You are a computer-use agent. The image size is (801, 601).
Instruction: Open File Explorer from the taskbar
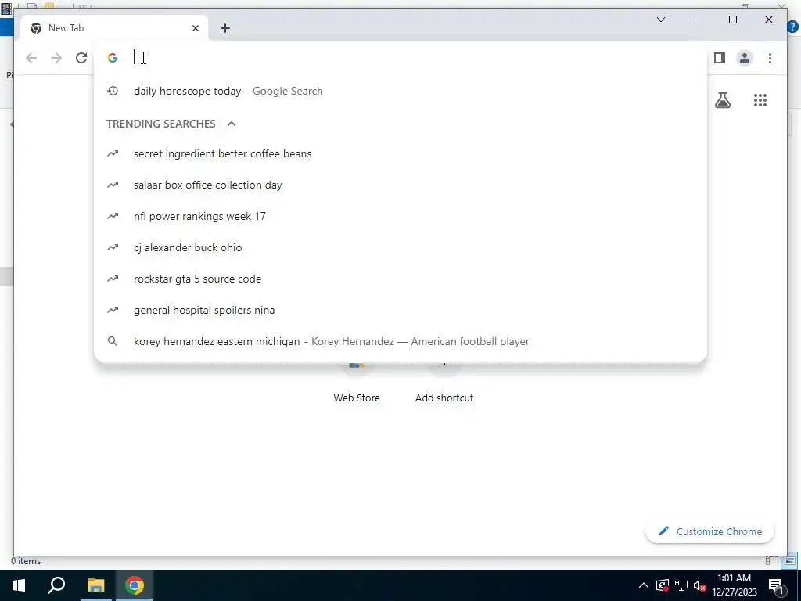[95, 585]
